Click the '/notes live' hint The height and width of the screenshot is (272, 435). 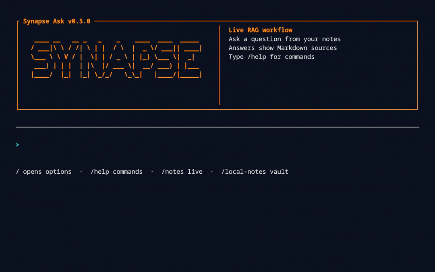coord(182,172)
